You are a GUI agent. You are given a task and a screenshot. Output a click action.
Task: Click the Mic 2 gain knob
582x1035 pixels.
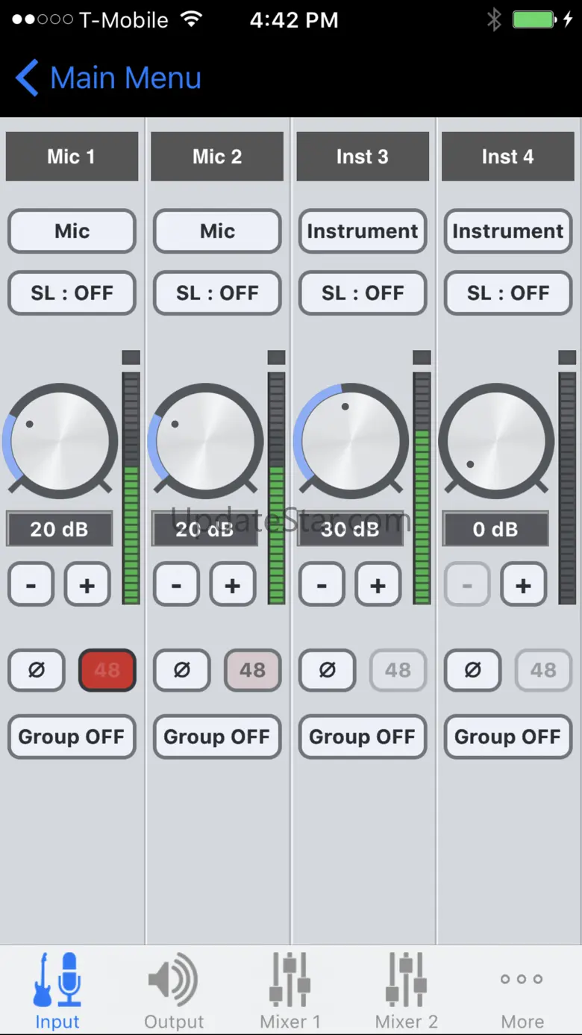pyautogui.click(x=205, y=440)
